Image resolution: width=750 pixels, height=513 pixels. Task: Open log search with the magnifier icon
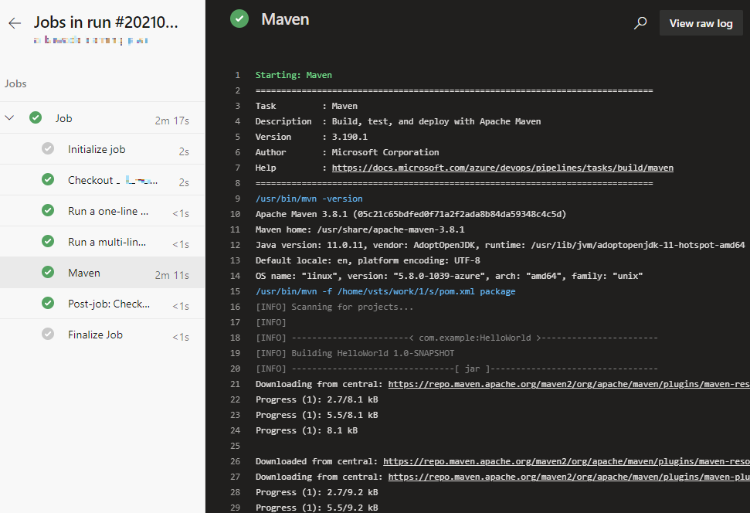coord(640,22)
